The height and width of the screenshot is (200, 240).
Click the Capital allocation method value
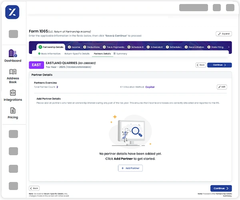click(x=150, y=87)
